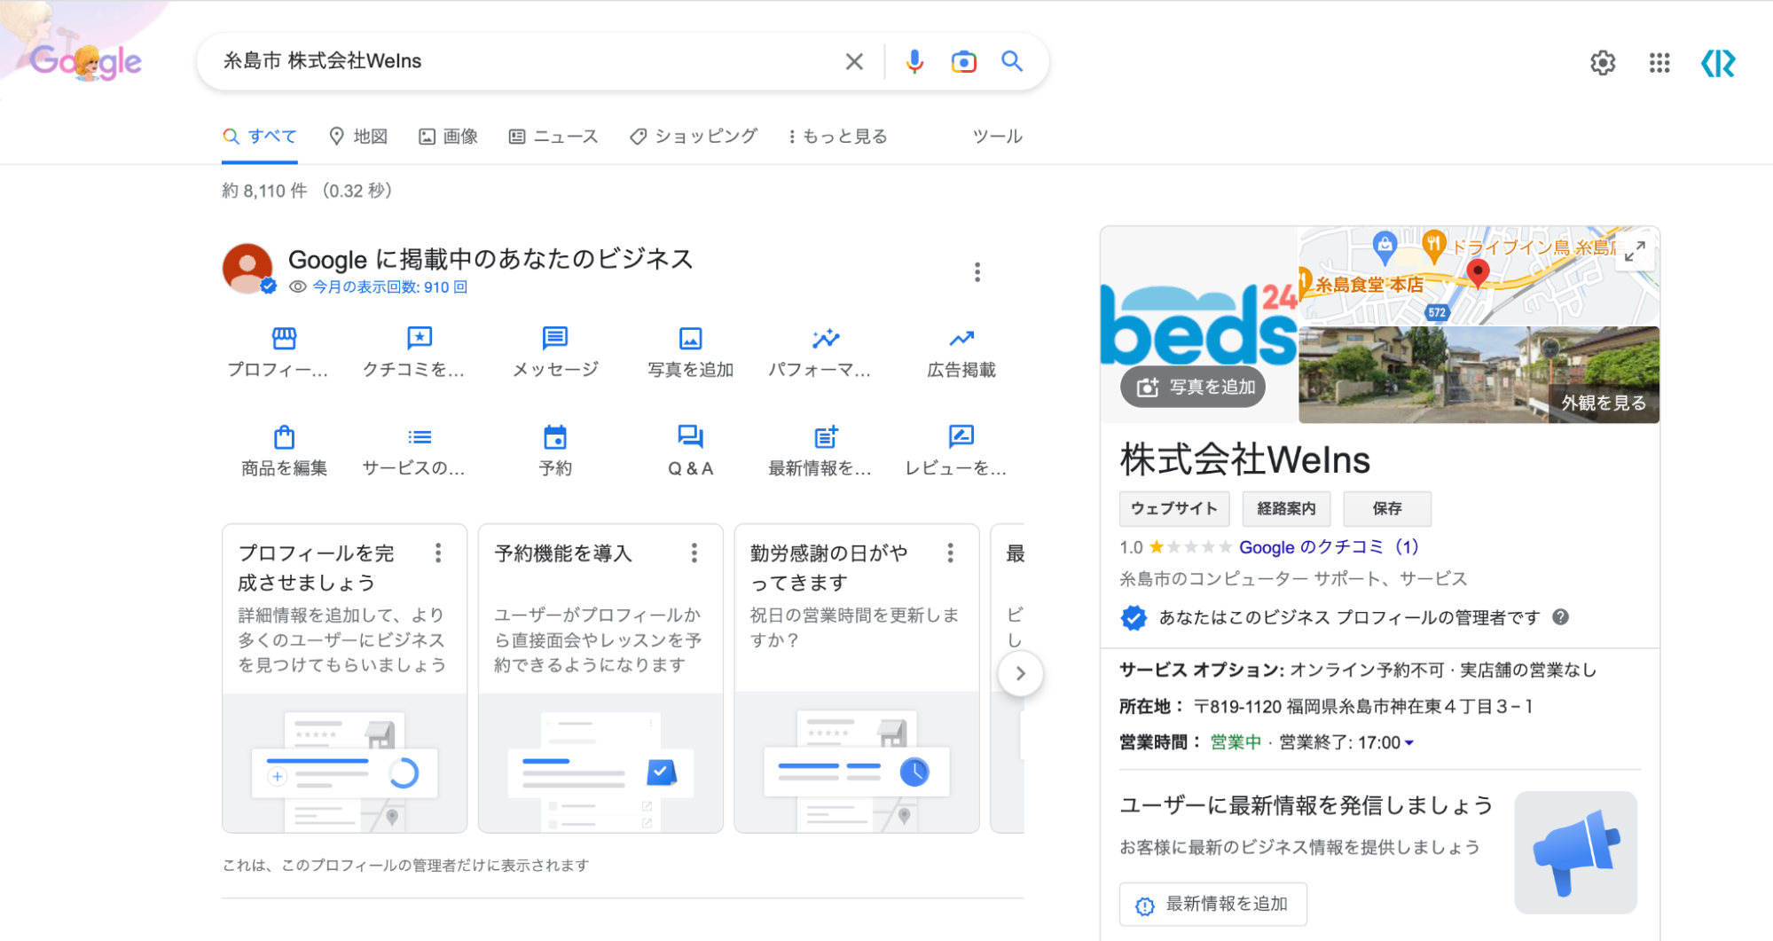Switch to the ニュース tab
The image size is (1773, 941).
(553, 137)
